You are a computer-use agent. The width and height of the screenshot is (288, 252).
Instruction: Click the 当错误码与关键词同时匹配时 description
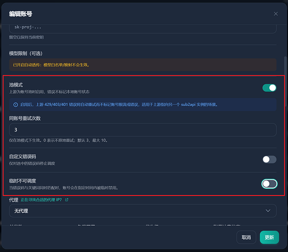tap(64, 188)
